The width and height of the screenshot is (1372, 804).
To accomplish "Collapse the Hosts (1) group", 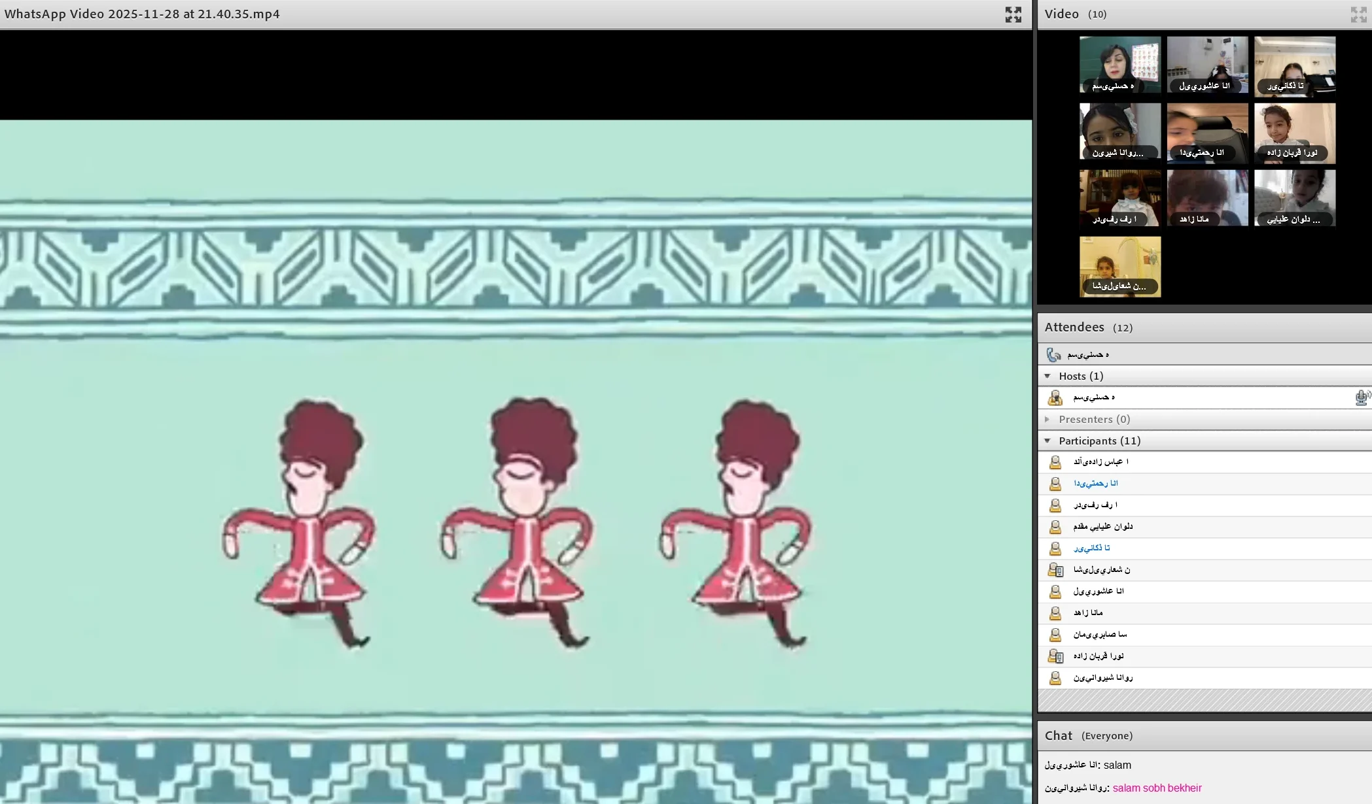I will [1047, 376].
